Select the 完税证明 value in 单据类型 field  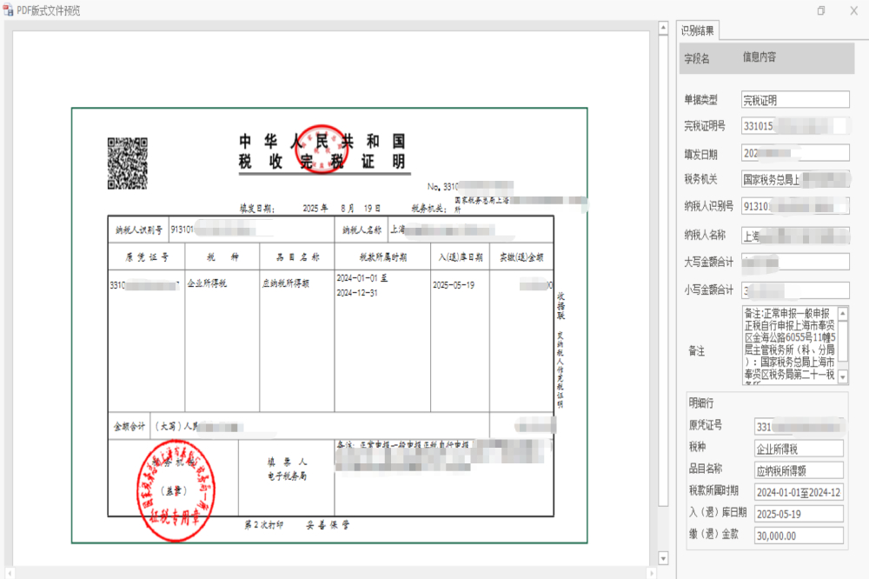pos(793,98)
